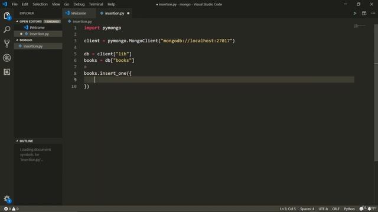Switch to the Welcome tab

(79, 13)
